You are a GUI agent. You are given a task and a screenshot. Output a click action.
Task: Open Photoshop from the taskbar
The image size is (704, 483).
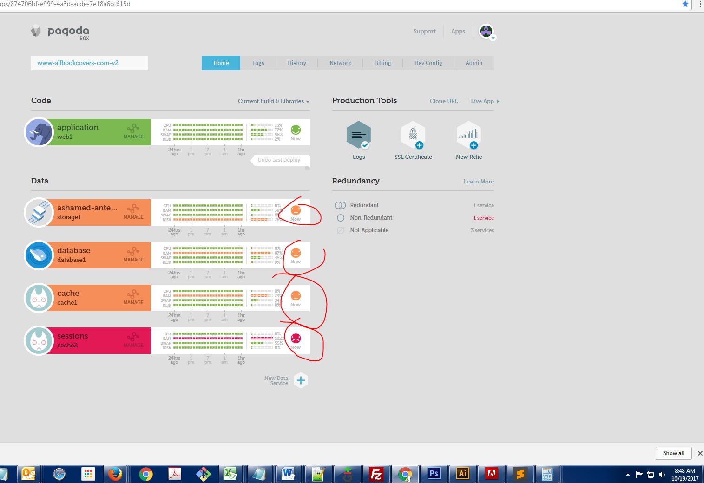pos(434,474)
